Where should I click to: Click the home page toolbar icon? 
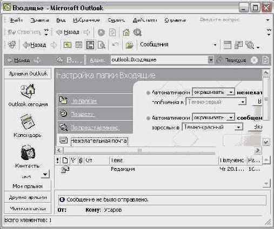(126, 32)
